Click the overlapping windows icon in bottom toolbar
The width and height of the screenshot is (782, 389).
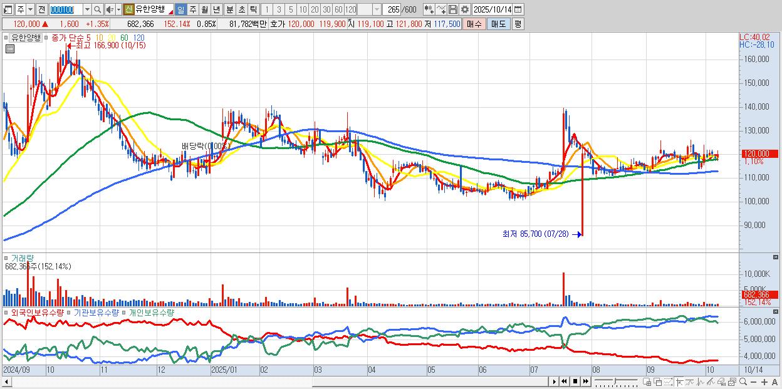657,382
